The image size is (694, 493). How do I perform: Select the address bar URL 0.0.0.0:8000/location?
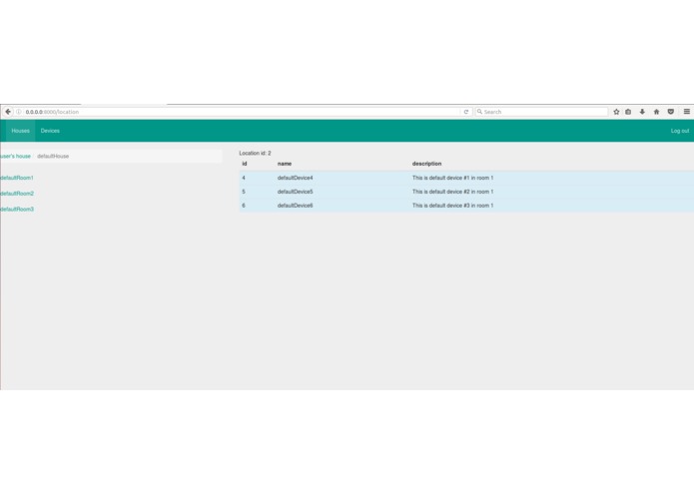[52, 112]
